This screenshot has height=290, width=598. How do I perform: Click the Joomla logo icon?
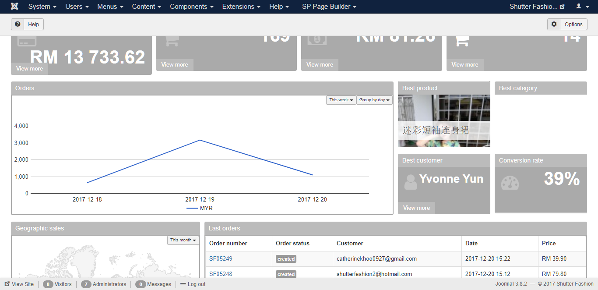14,7
